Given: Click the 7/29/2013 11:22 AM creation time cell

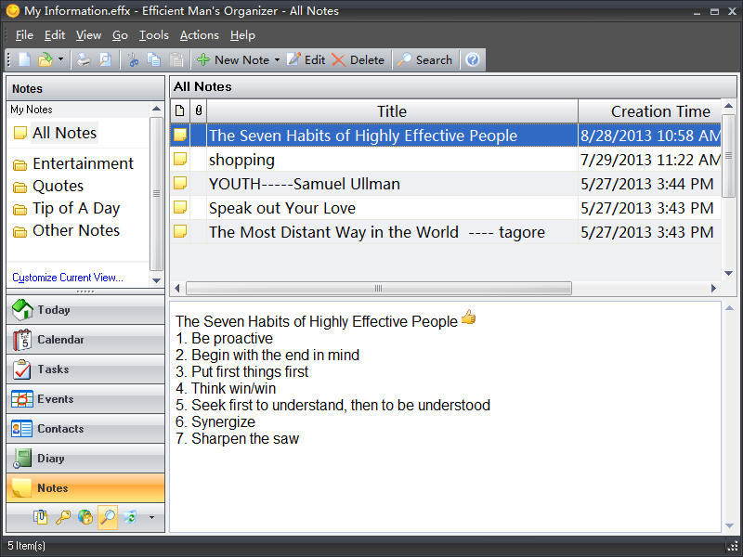Looking at the screenshot, I should coord(649,160).
